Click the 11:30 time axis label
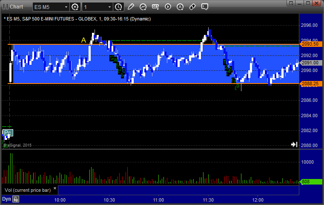The height and width of the screenshot is (205, 324). click(x=208, y=200)
